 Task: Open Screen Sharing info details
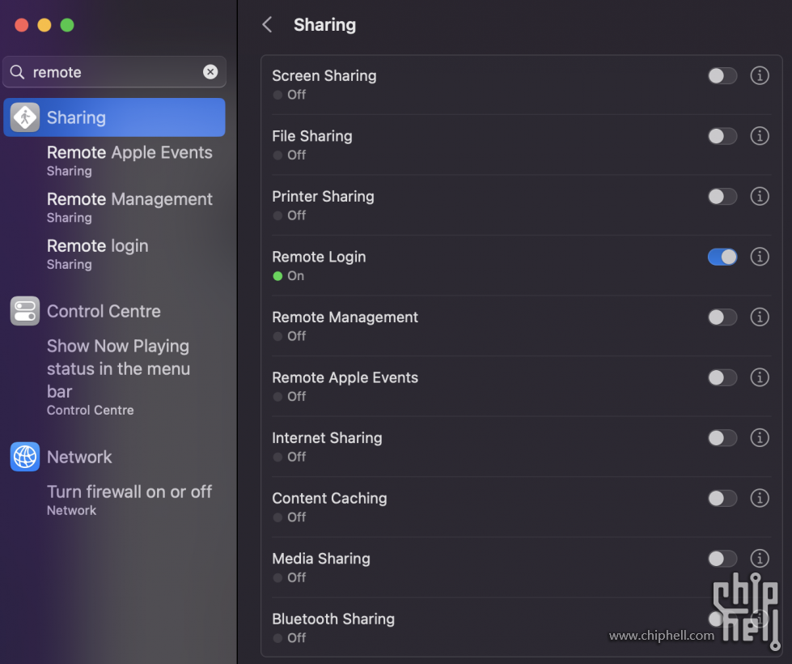click(759, 75)
